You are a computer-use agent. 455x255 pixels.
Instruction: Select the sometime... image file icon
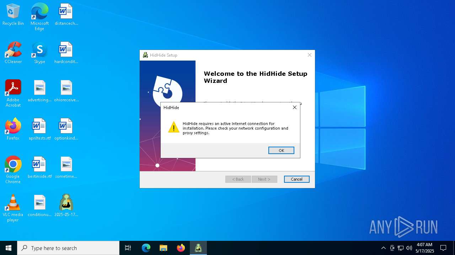pos(66,168)
